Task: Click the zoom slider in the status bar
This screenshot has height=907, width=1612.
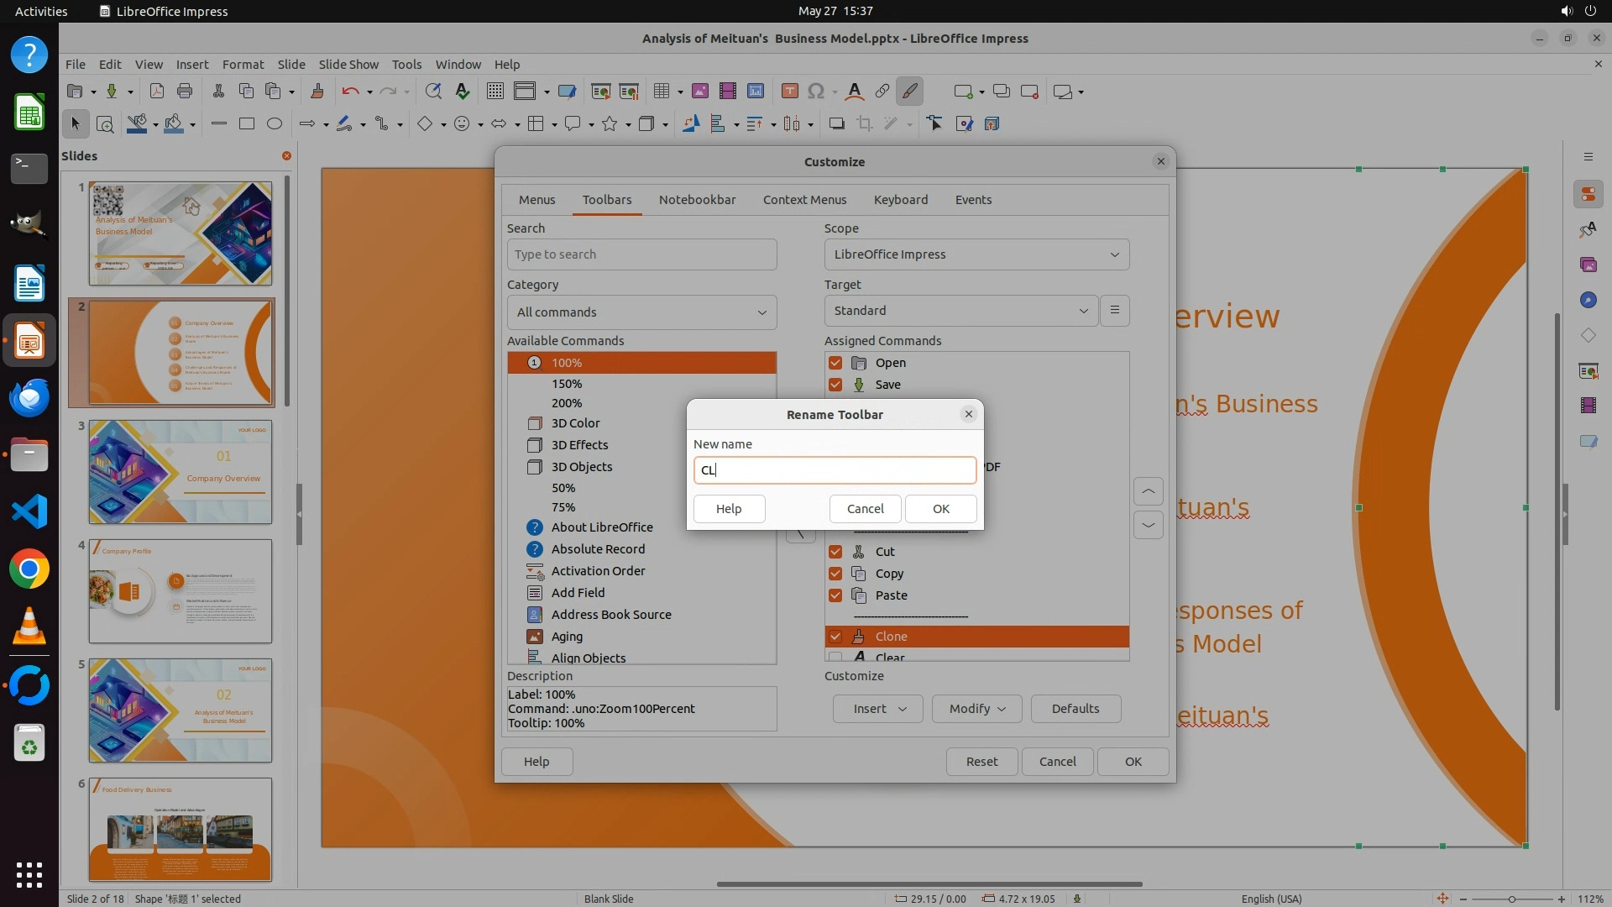Action: click(x=1511, y=899)
